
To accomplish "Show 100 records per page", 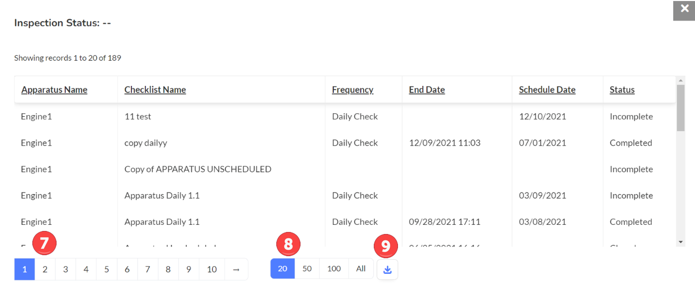I will 334,269.
